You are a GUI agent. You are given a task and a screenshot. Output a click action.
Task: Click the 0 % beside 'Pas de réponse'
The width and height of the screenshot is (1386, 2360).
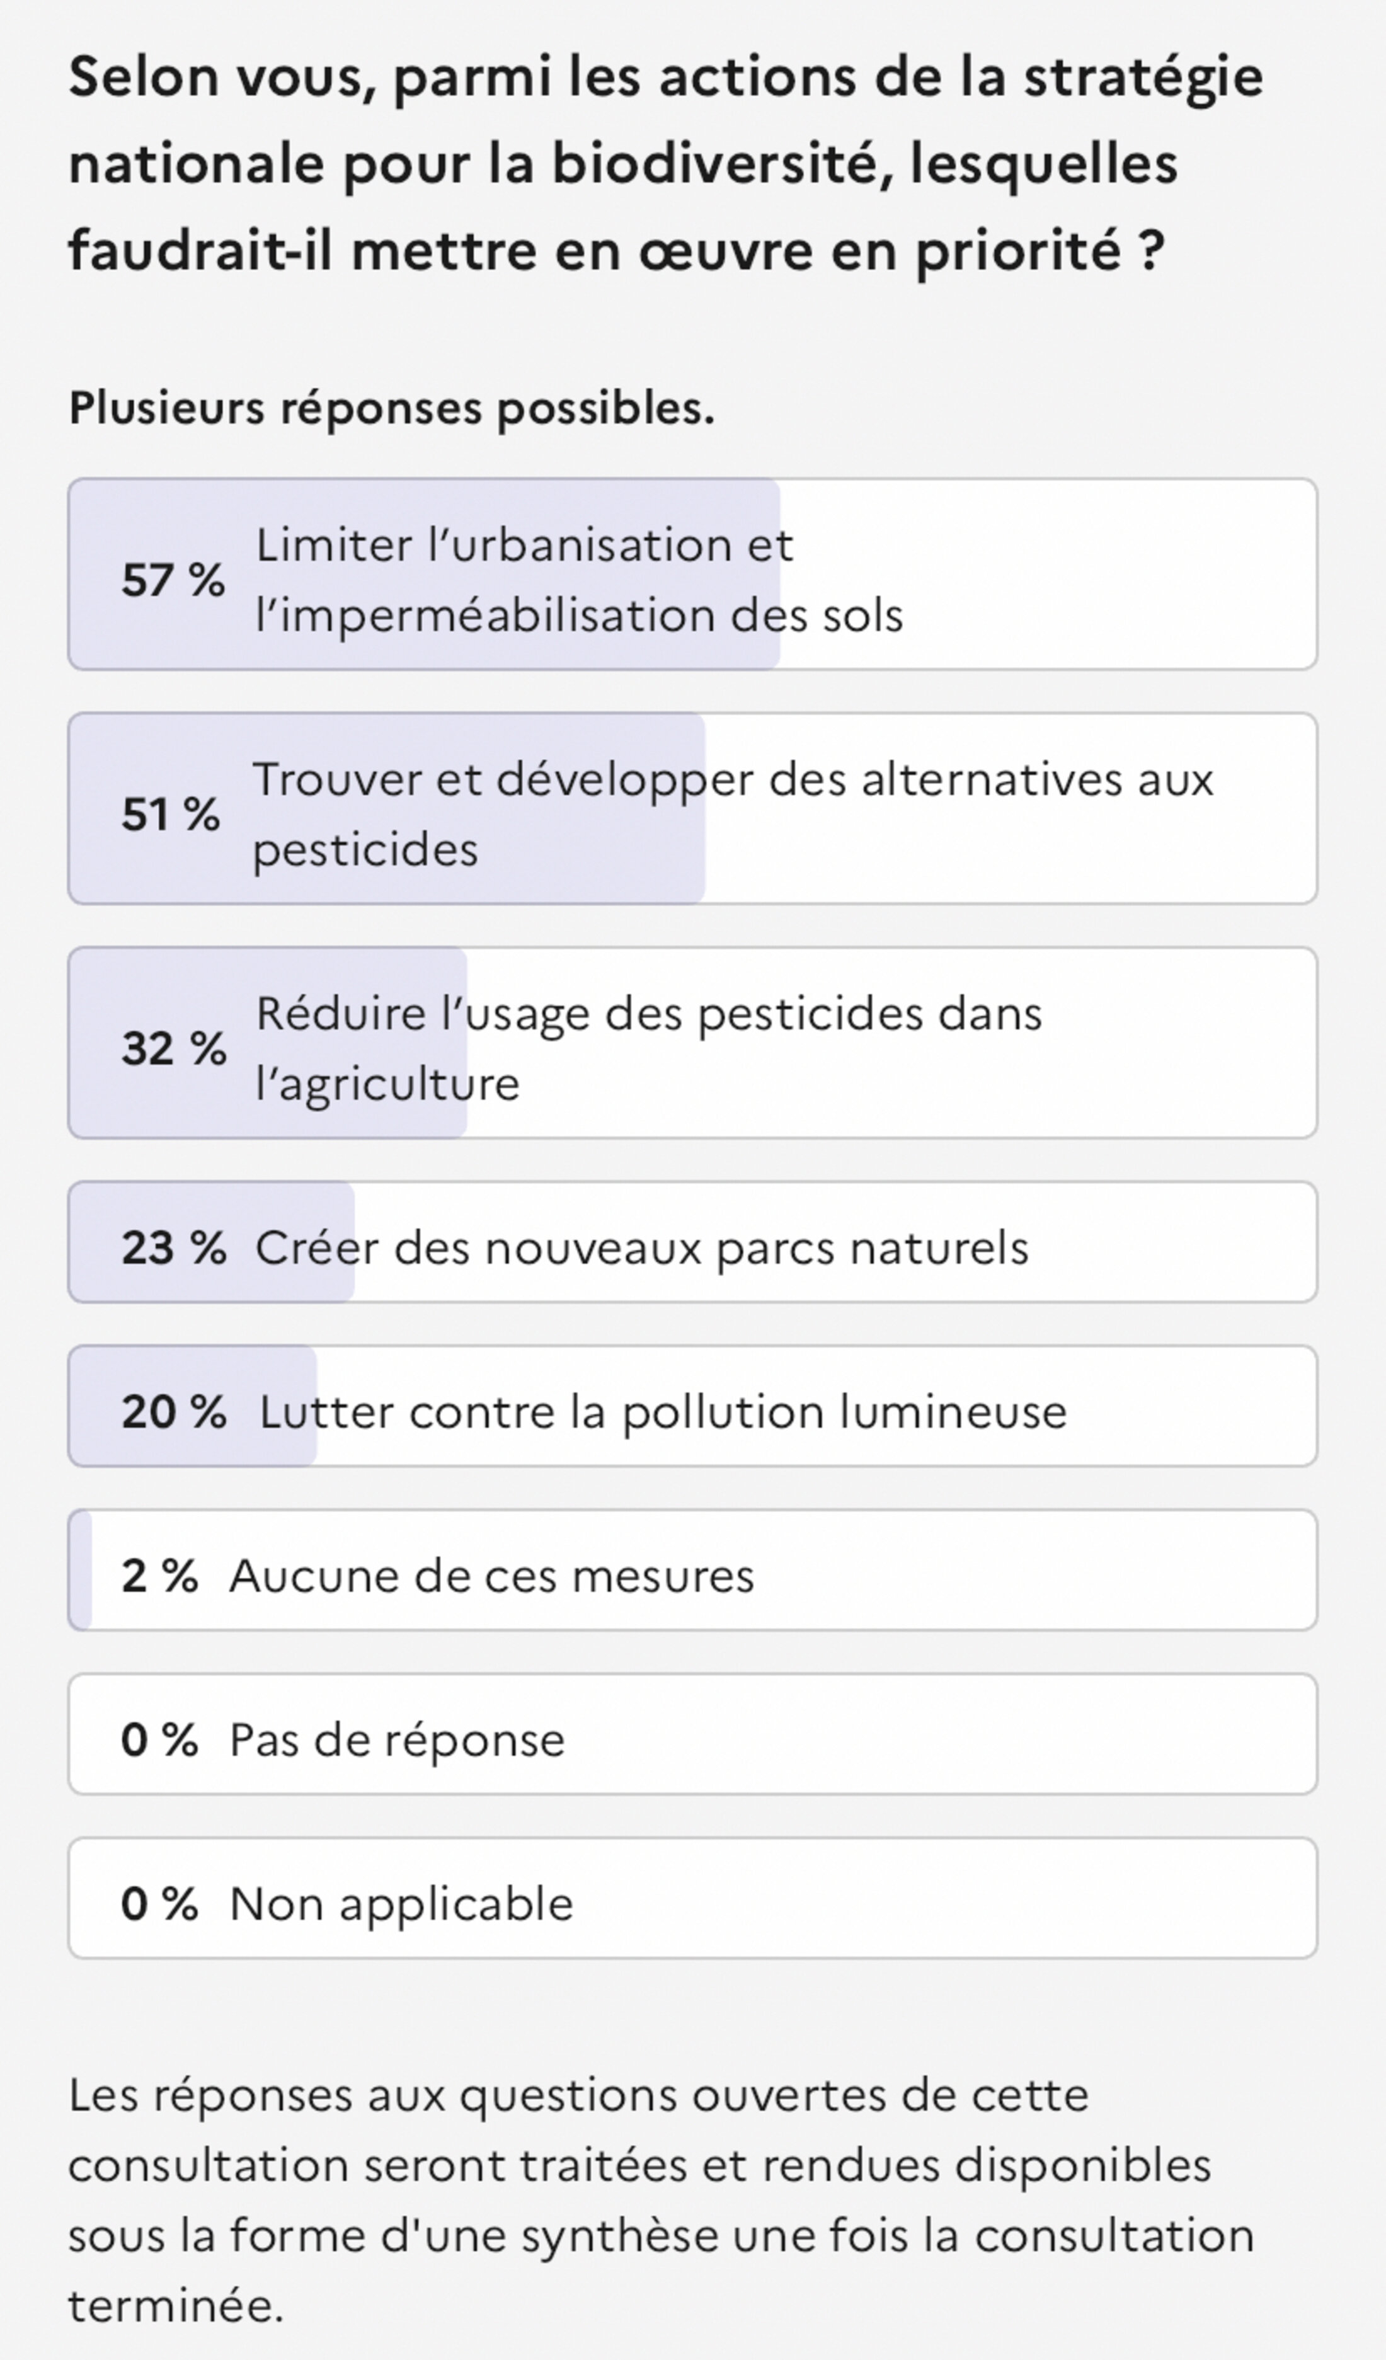click(x=159, y=1740)
